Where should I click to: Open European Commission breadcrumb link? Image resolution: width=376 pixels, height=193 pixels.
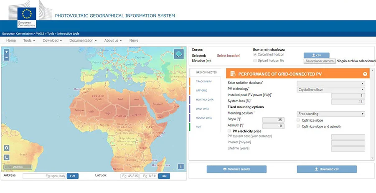coord(17,34)
